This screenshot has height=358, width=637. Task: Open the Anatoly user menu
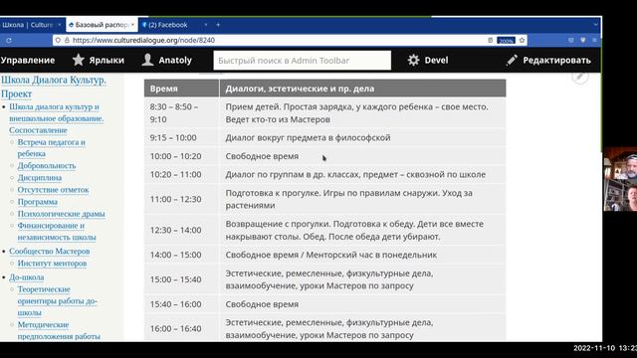coord(175,60)
